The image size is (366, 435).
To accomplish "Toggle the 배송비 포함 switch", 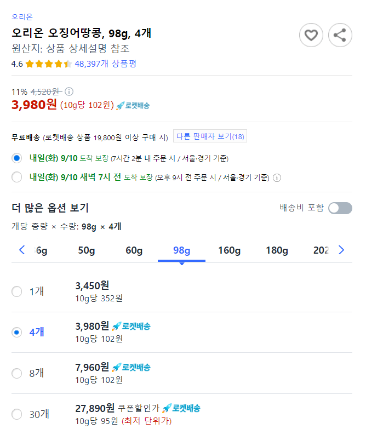I will pos(340,208).
